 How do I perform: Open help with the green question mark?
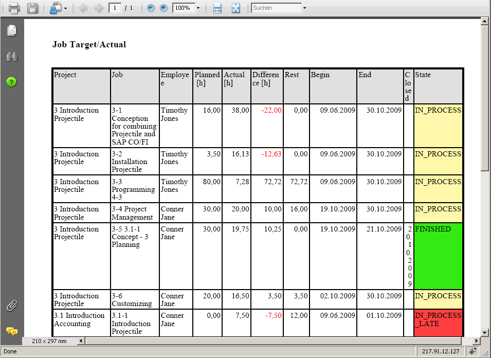tap(11, 82)
